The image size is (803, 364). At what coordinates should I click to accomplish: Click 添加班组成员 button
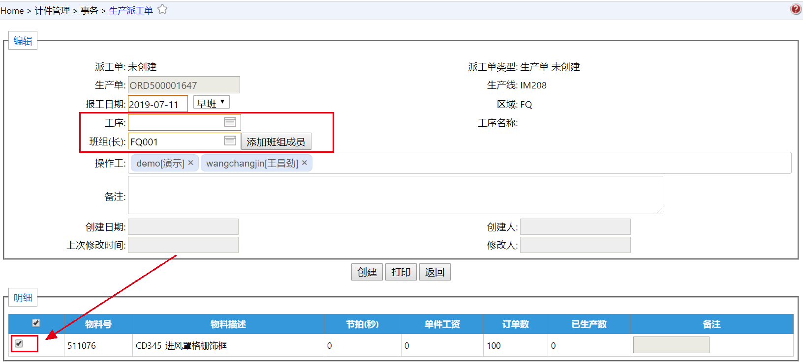pos(276,141)
